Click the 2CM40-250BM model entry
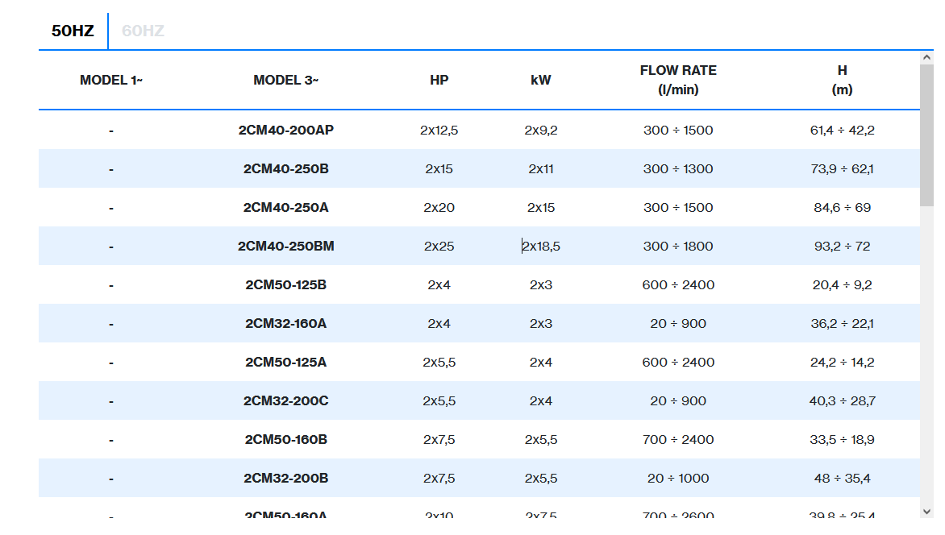The width and height of the screenshot is (945, 535). (285, 247)
